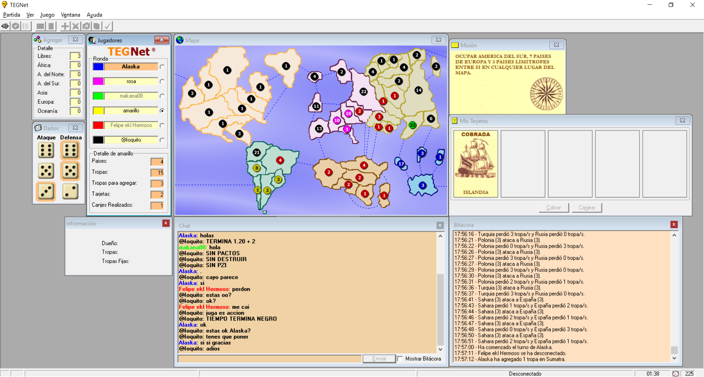Close the Información panel
This screenshot has width=704, height=377.
[x=166, y=223]
